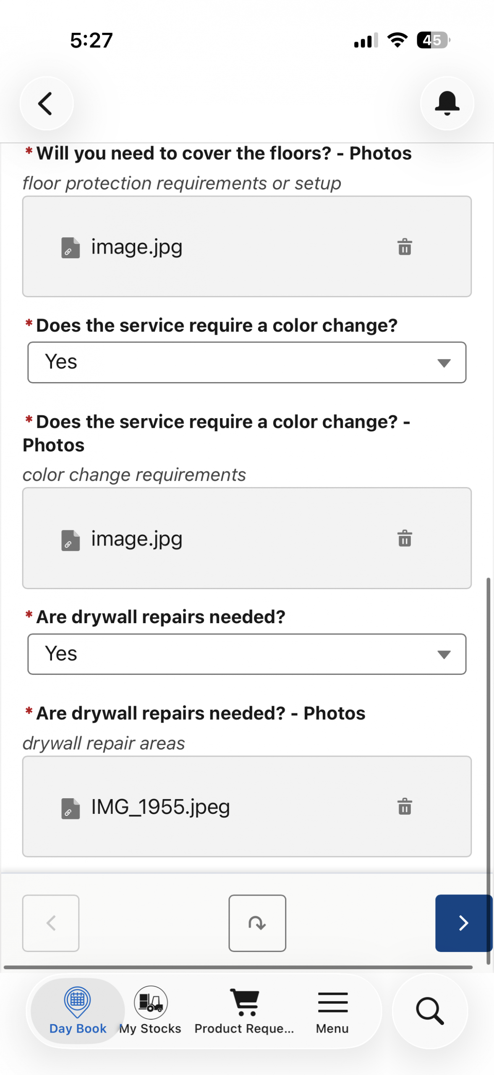Image resolution: width=494 pixels, height=1075 pixels.
Task: Delete color change photo image.jpg
Action: pos(405,538)
